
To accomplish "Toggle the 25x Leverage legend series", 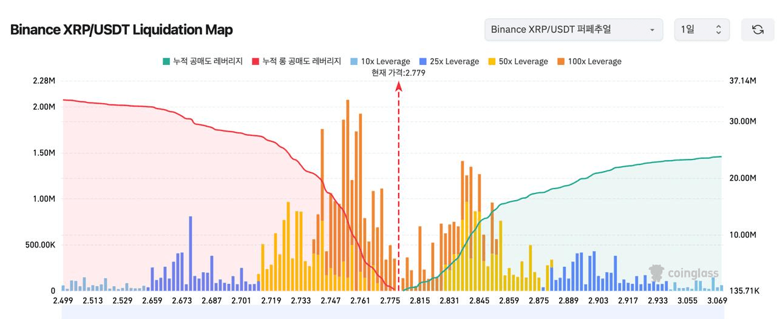I will (x=449, y=61).
